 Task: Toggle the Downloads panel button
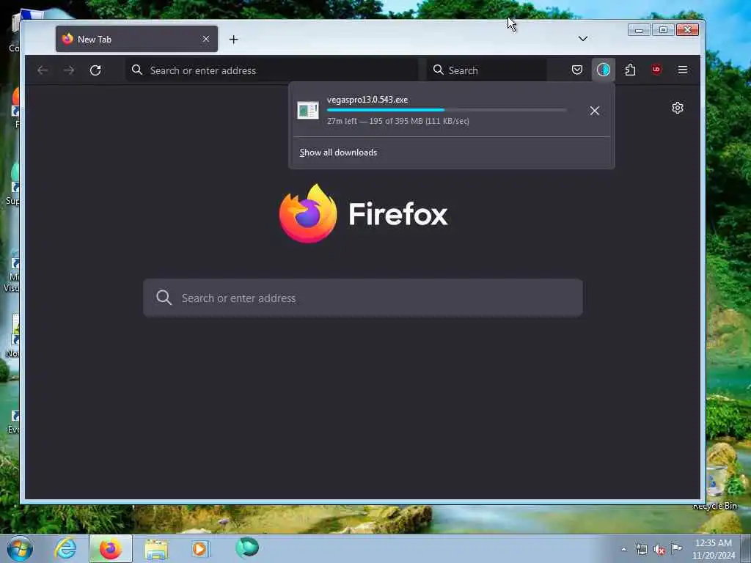(x=604, y=70)
